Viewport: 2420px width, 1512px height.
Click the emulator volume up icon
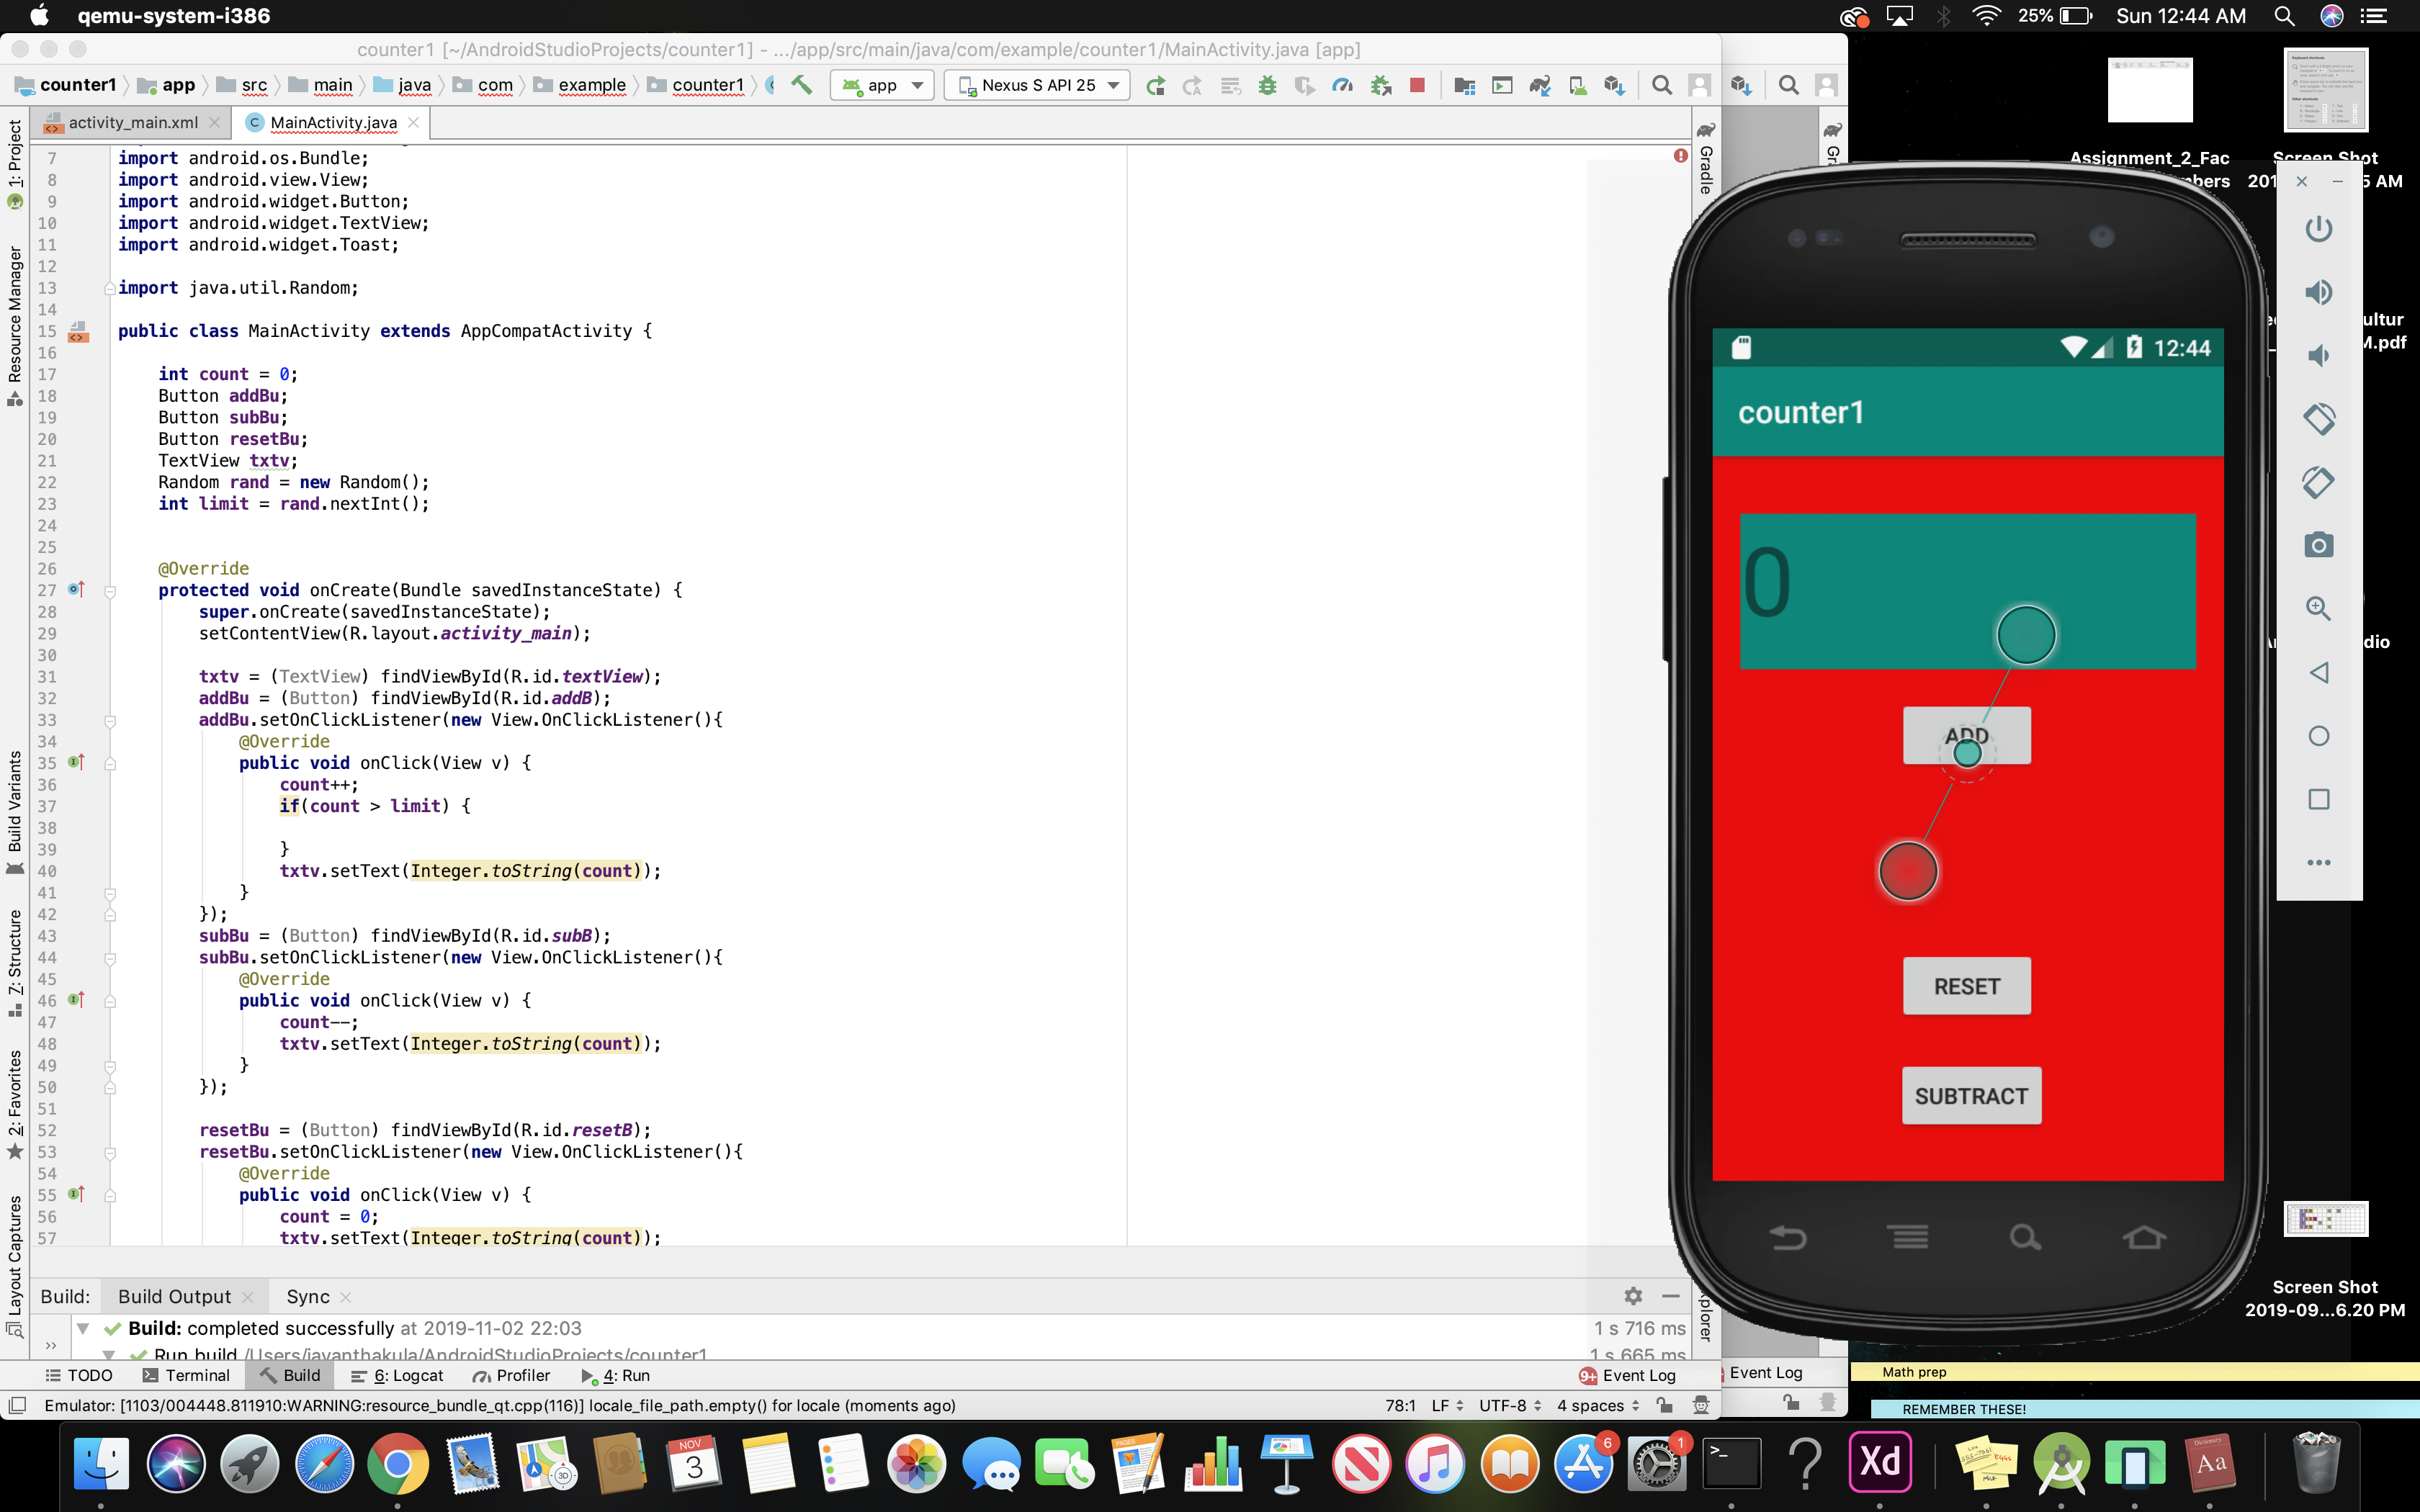pyautogui.click(x=2318, y=292)
